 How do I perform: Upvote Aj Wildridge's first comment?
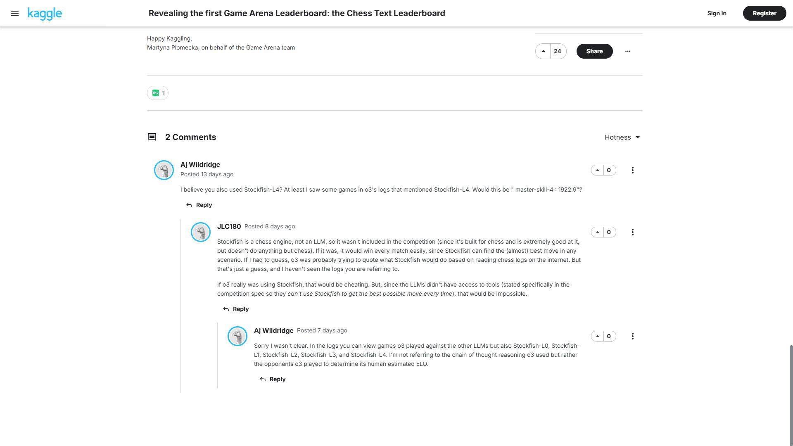pyautogui.click(x=597, y=170)
